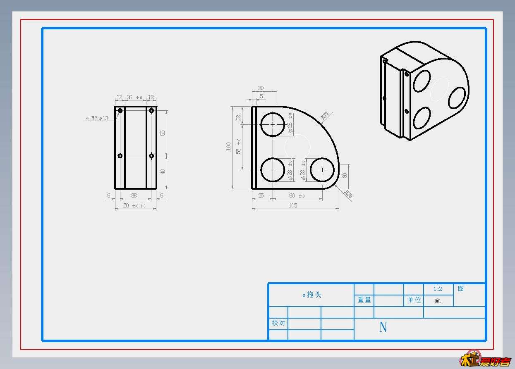Screen dimensions: 515x369
Task: Select the 4-M5 thread depth 13 annotation
Action: point(97,118)
